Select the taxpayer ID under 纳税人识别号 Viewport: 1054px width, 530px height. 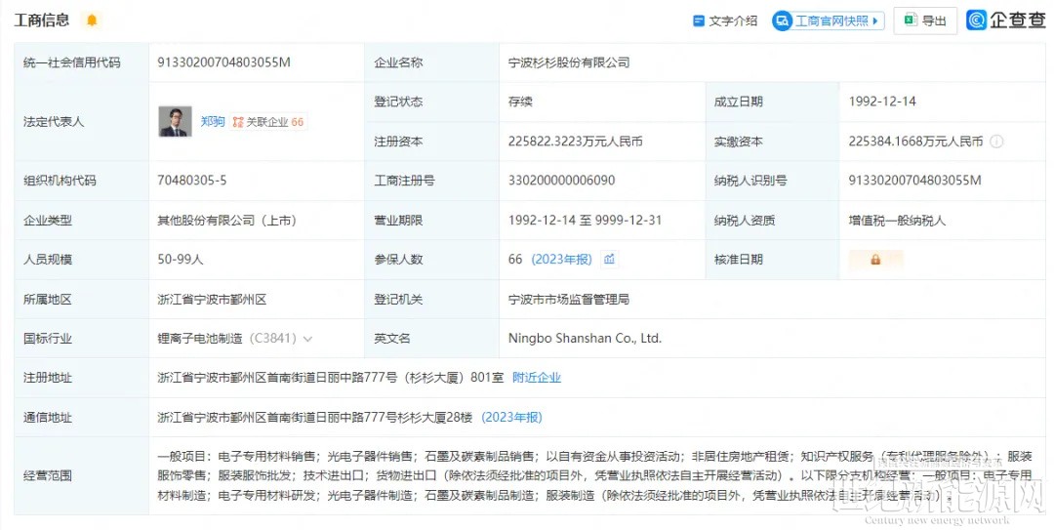[x=914, y=181]
